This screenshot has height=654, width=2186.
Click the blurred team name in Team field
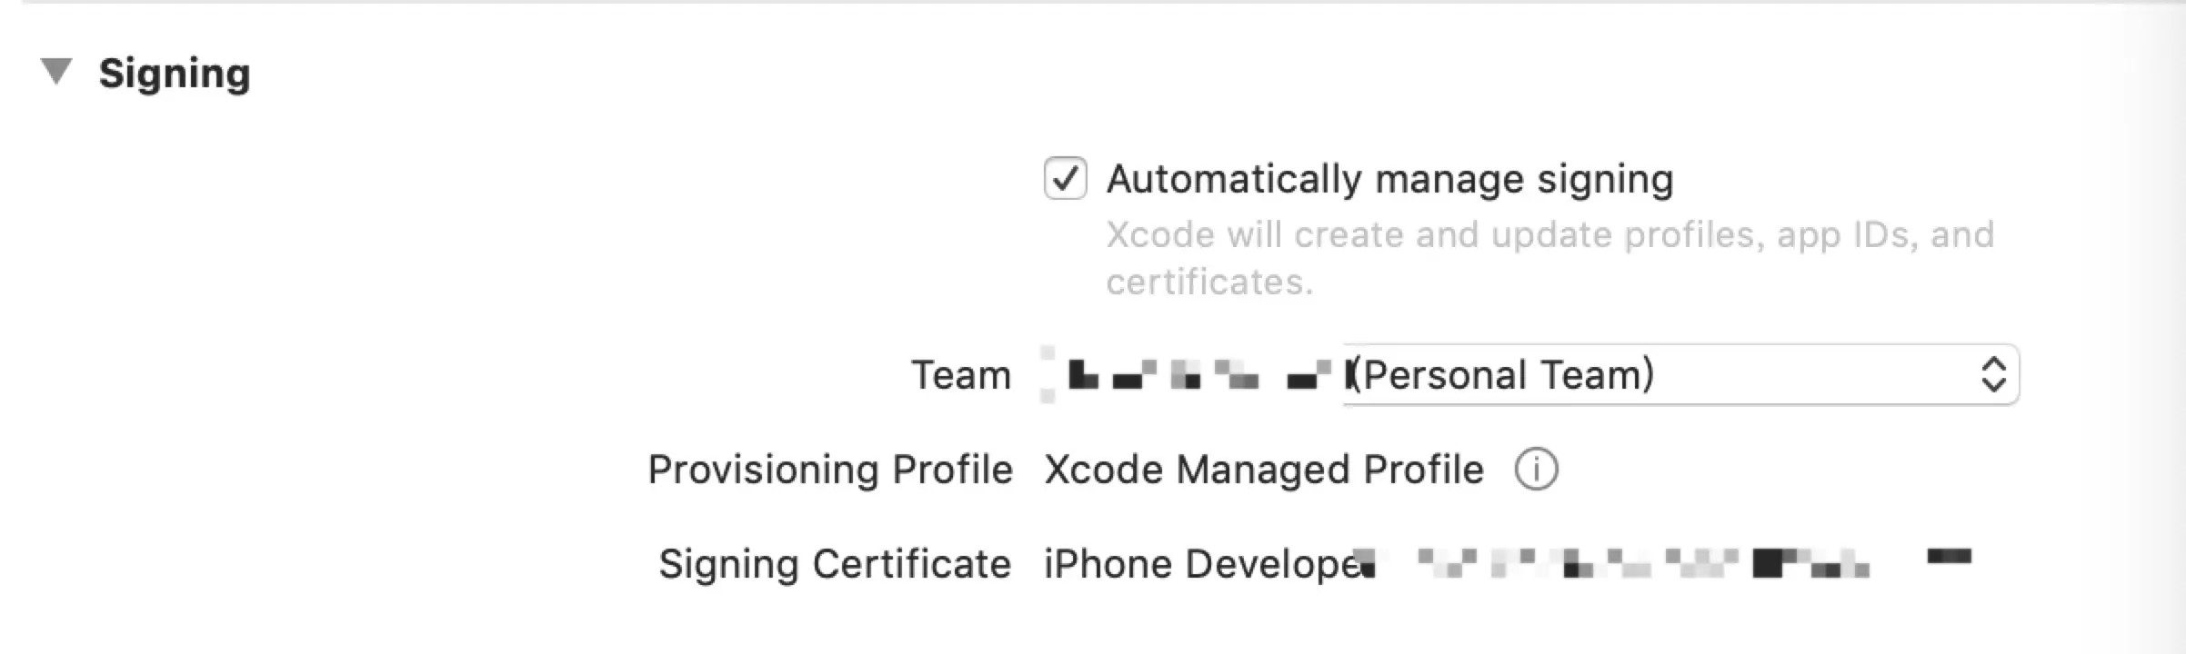[x=1193, y=374]
